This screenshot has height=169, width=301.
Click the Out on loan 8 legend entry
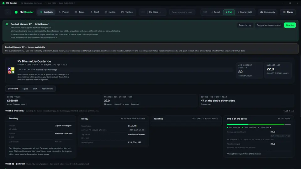264,127
